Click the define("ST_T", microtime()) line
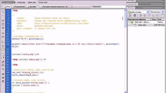This screenshot has width=166, height=93. coord(28,39)
